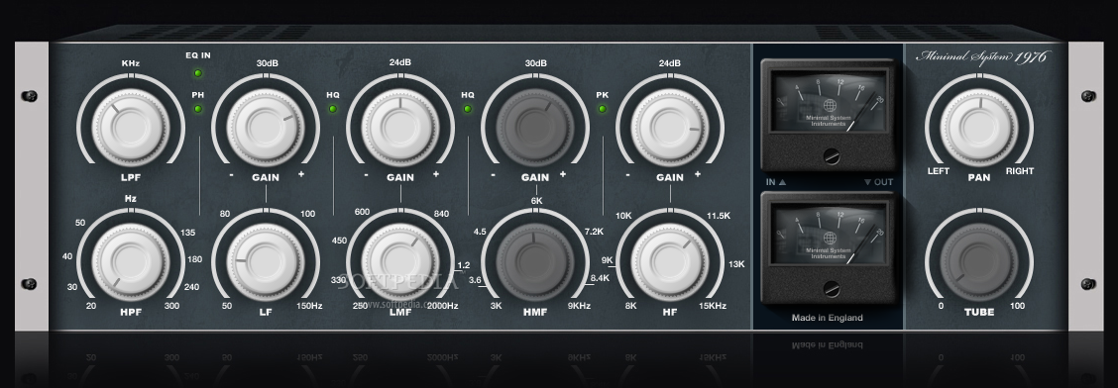Click the 11.5K mark on HF scale

coord(719,216)
